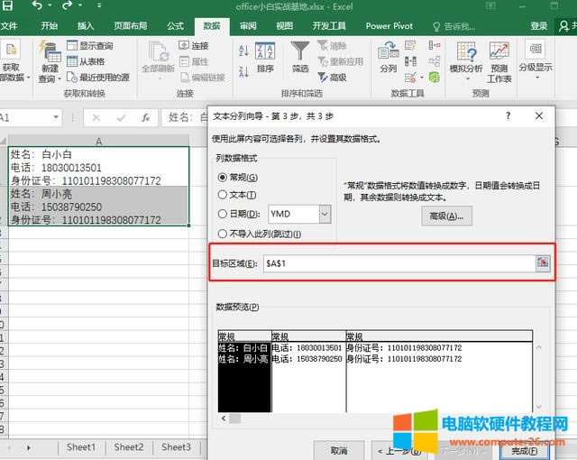Click the 目标区域 input field
This screenshot has width=577, height=460.
click(x=397, y=262)
